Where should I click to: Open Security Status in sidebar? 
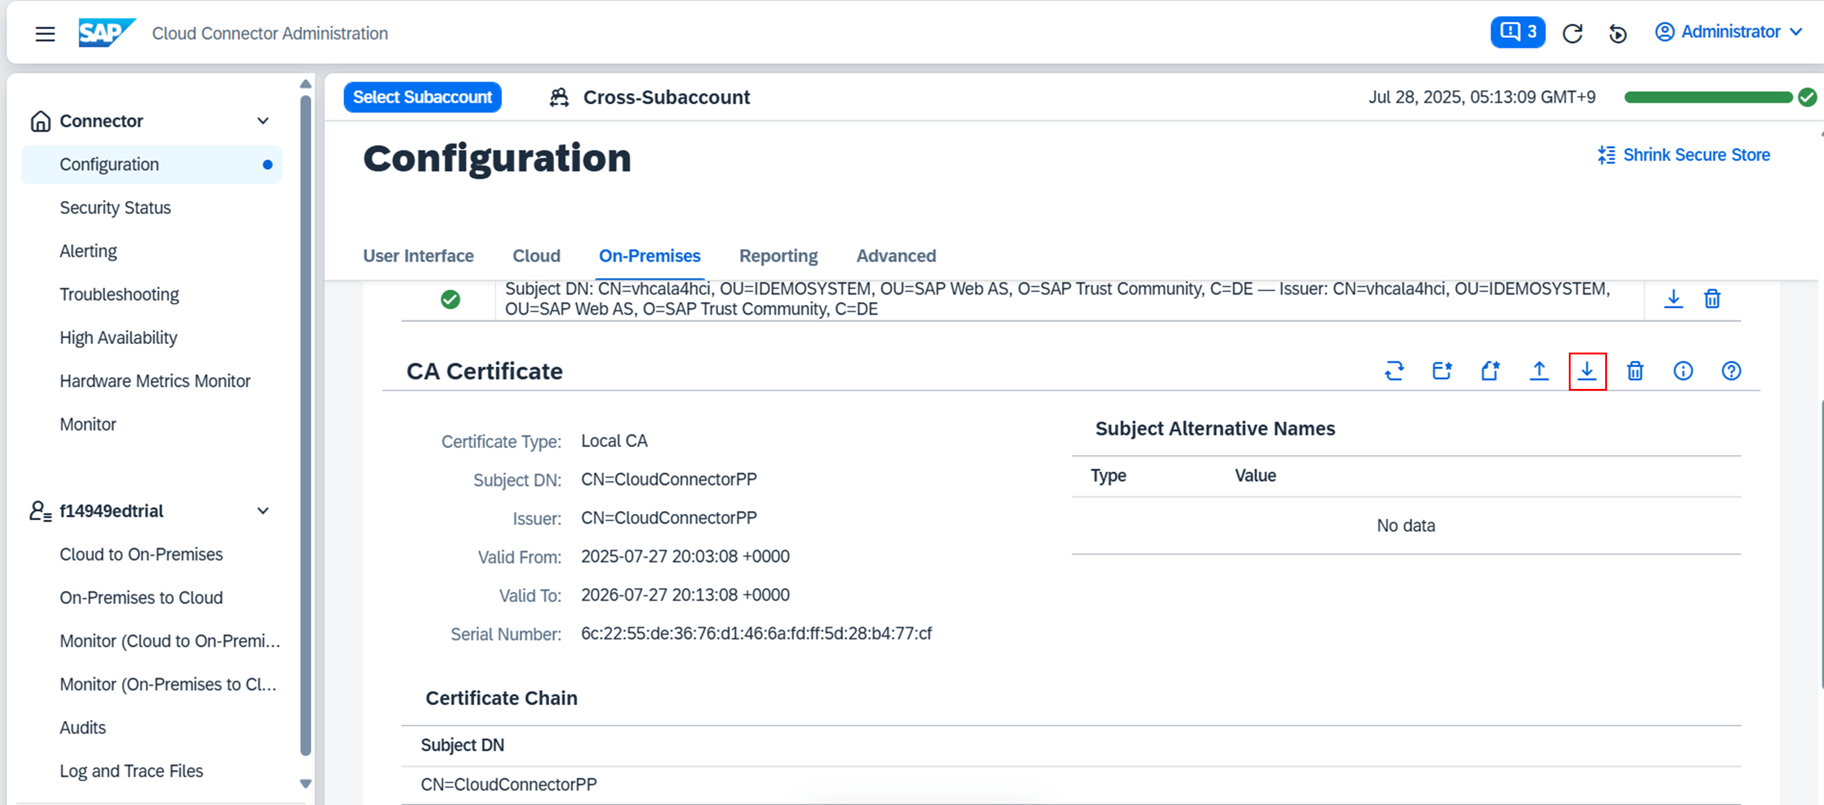(115, 208)
